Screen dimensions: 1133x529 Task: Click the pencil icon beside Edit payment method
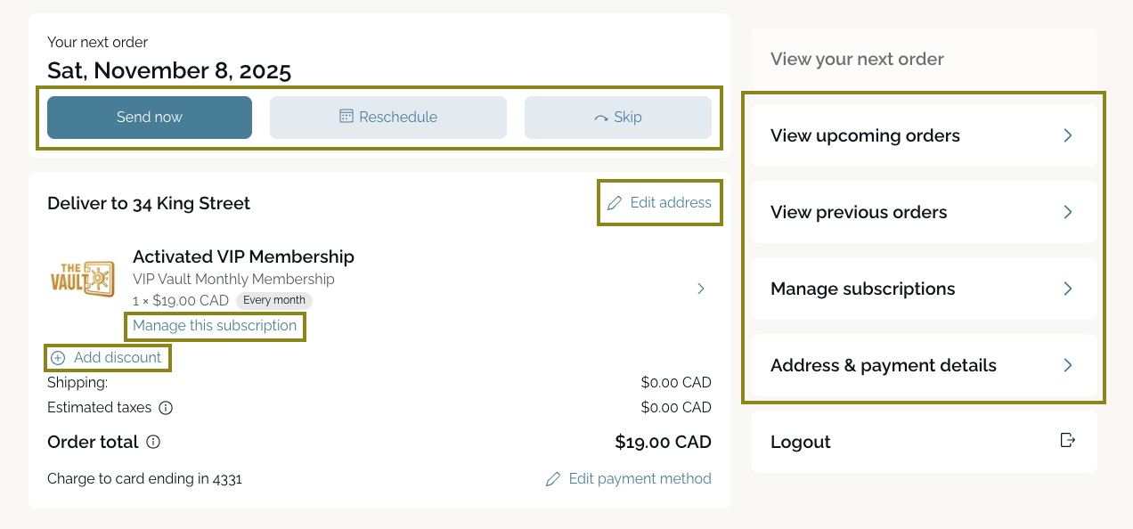point(553,479)
